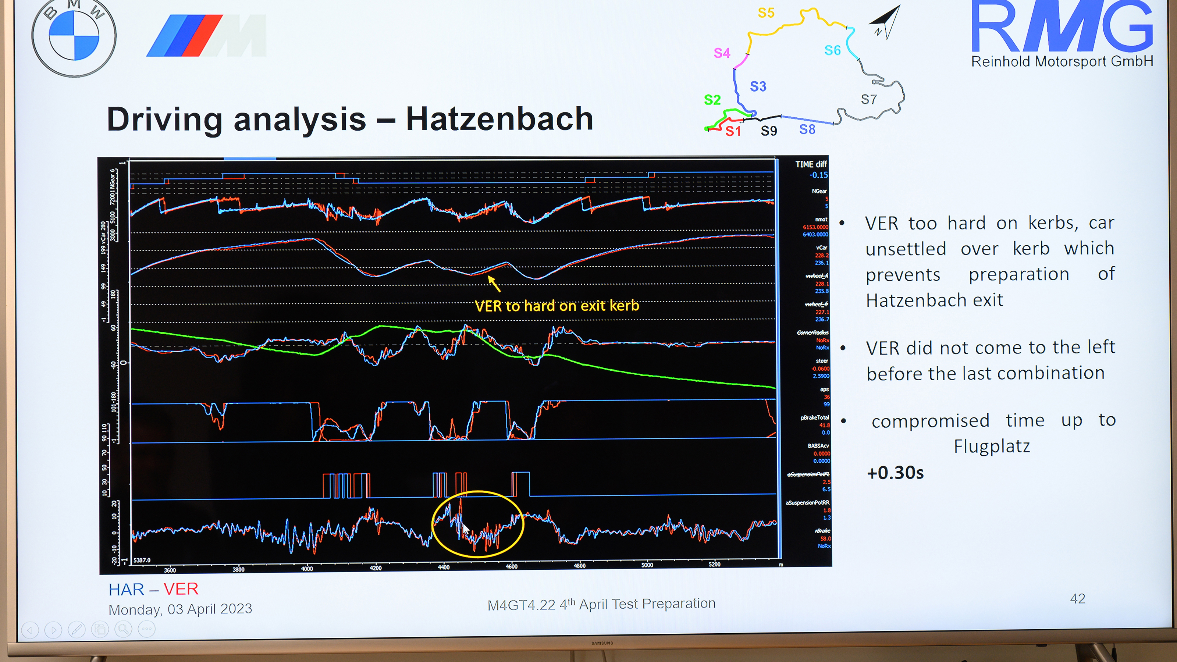Click the 'TIME diff' channel header

click(811, 164)
